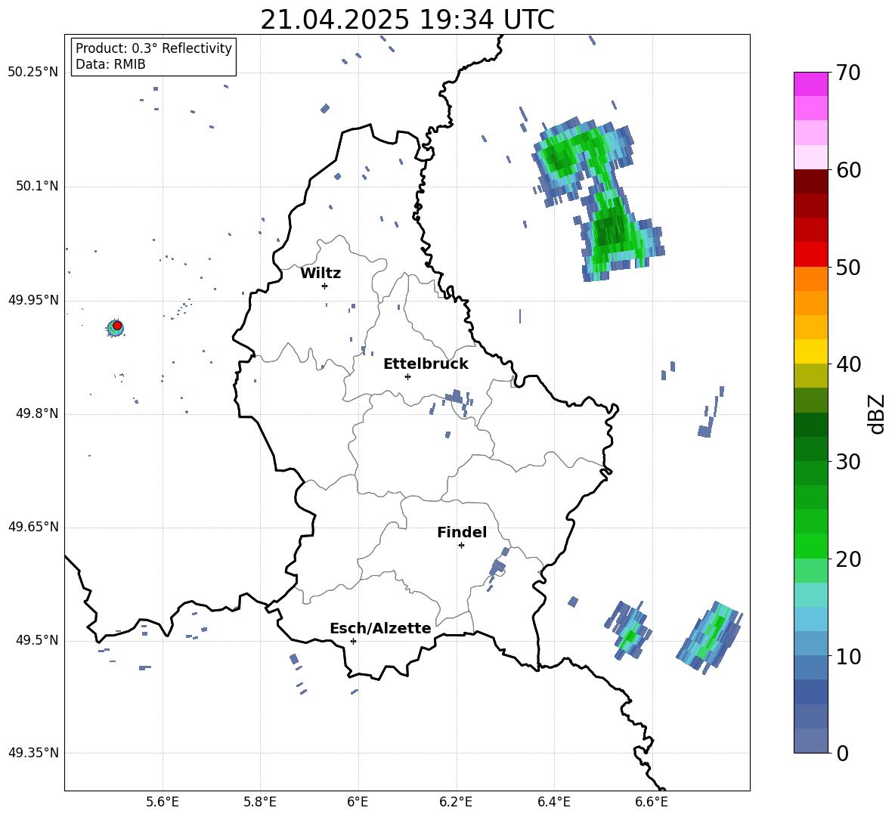The height and width of the screenshot is (817, 895).
Task: Click the red dot radar marker
Action: (117, 325)
